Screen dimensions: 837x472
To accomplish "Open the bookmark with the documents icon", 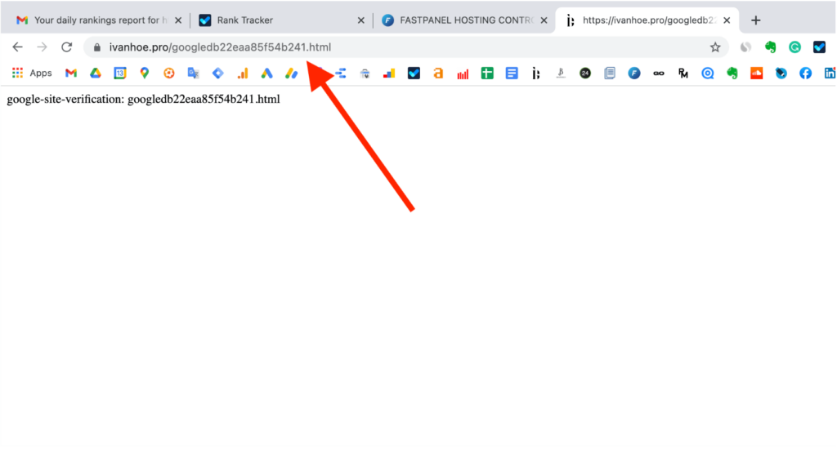I will click(x=610, y=73).
